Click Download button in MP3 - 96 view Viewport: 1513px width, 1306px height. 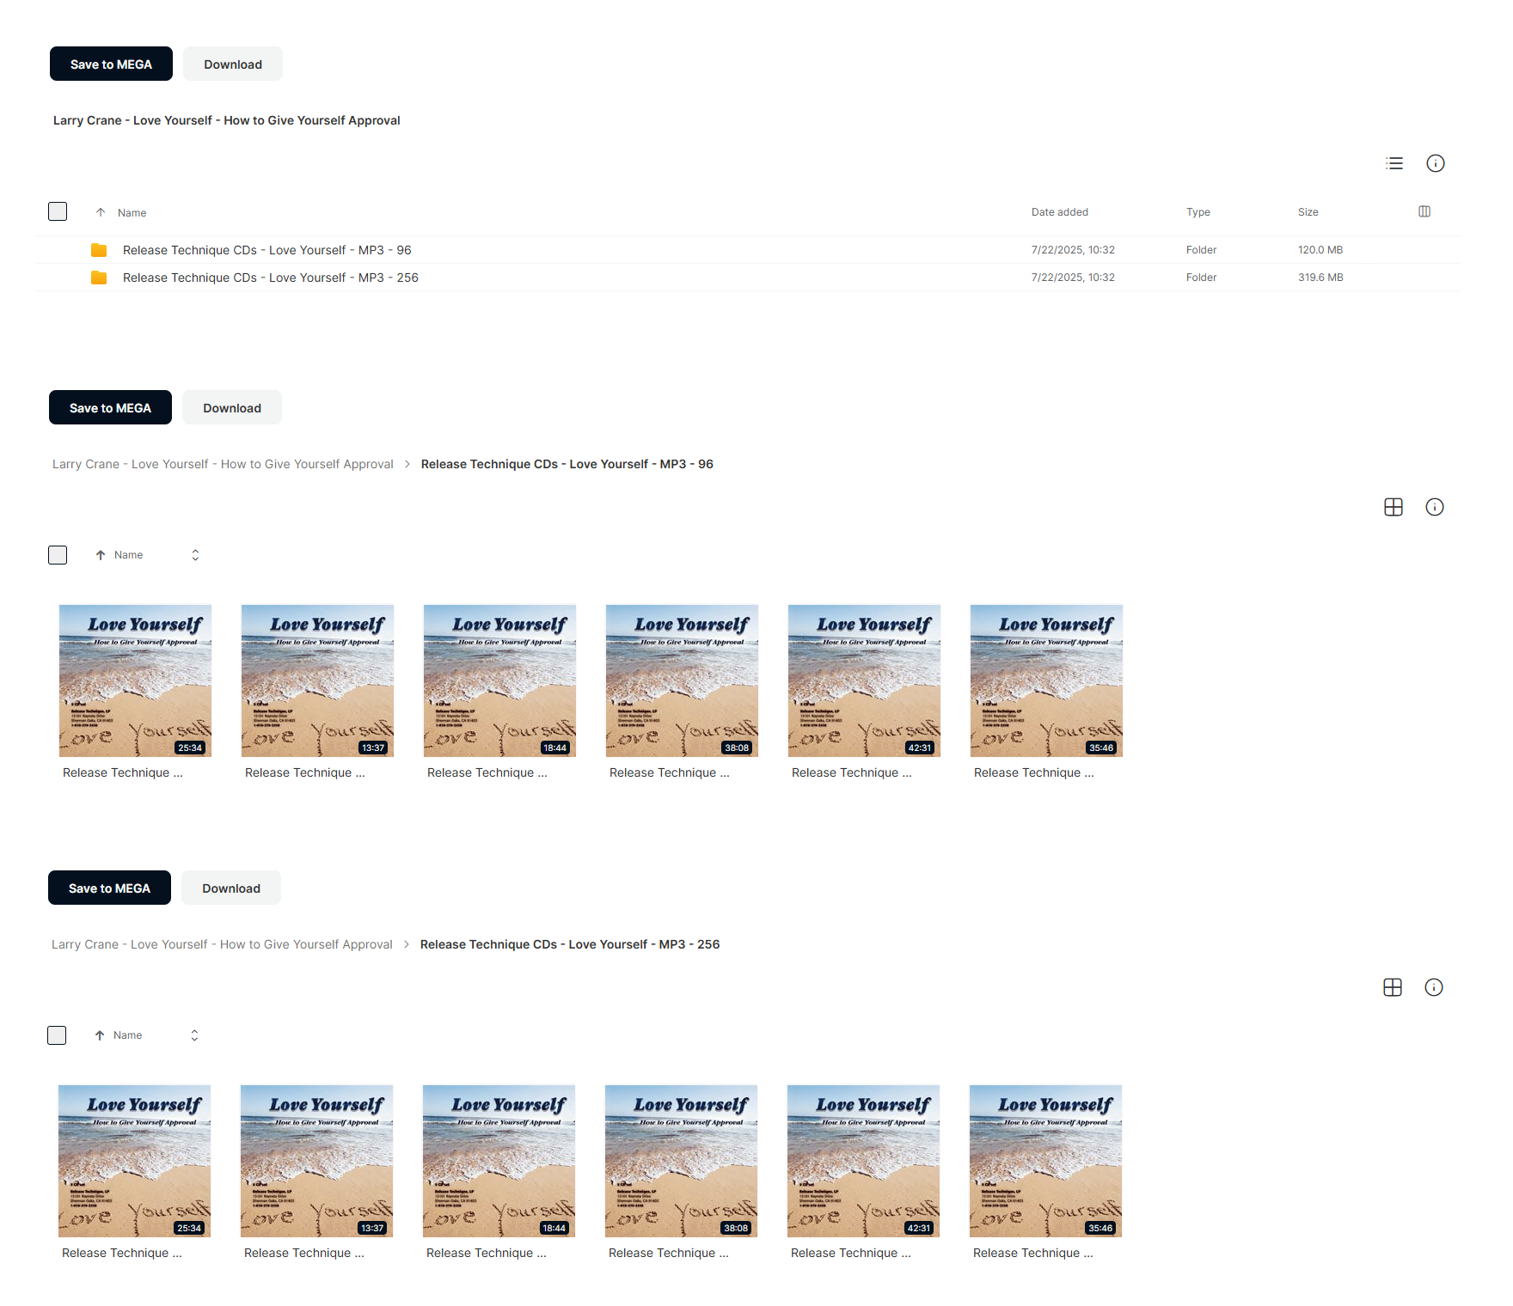click(232, 407)
